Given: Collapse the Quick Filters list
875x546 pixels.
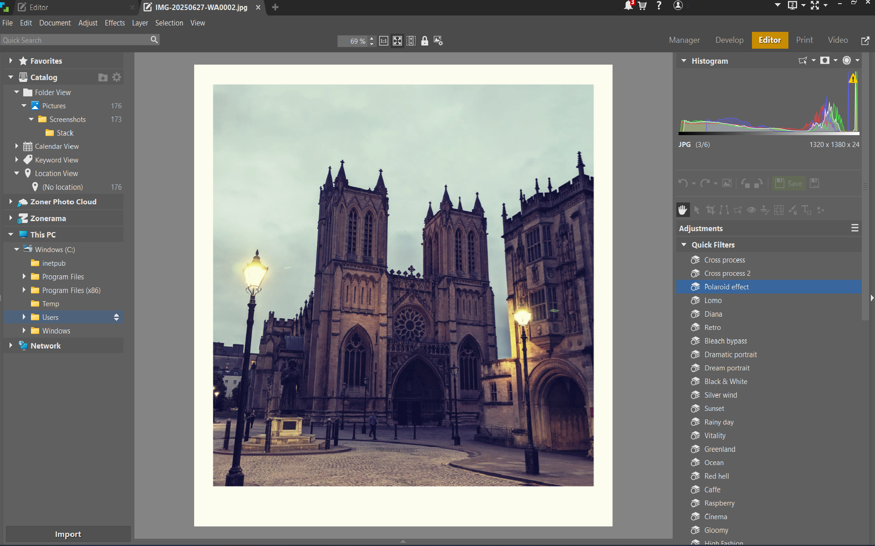Looking at the screenshot, I should 684,245.
